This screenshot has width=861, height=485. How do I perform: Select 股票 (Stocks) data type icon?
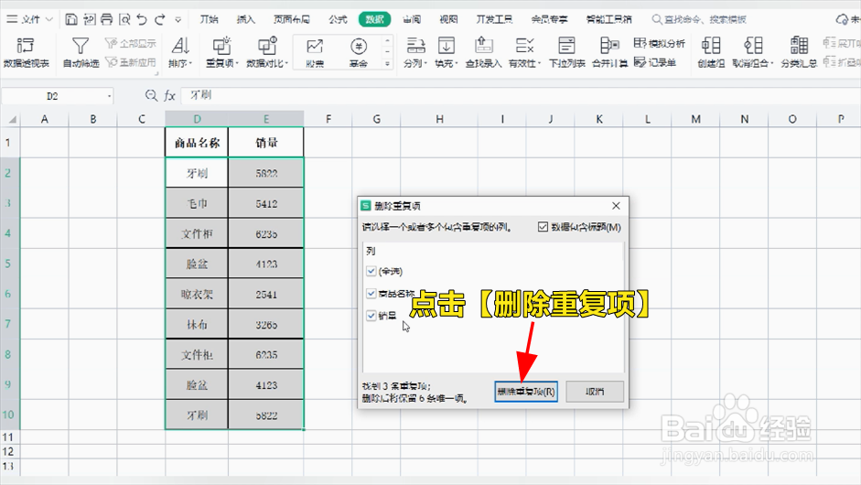(315, 52)
